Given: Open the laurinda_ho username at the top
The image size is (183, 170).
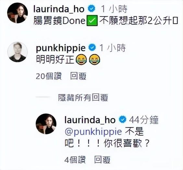Looking at the screenshot, I should coord(59,9).
